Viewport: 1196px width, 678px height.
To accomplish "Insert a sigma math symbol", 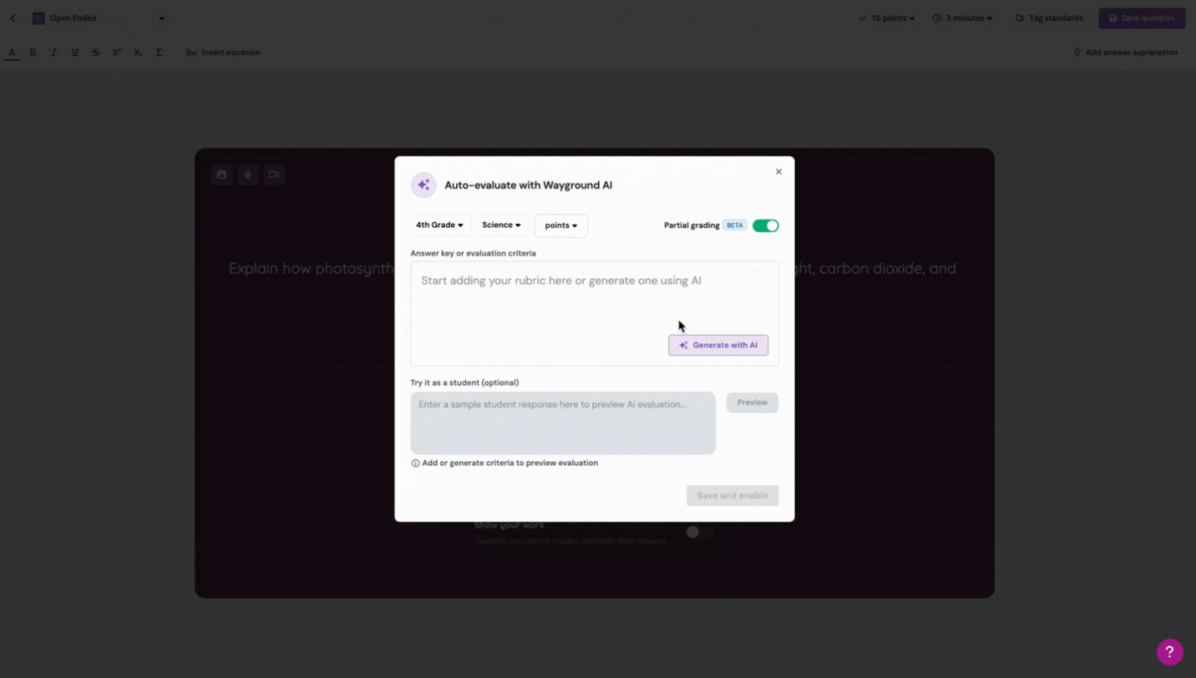I will coord(159,53).
